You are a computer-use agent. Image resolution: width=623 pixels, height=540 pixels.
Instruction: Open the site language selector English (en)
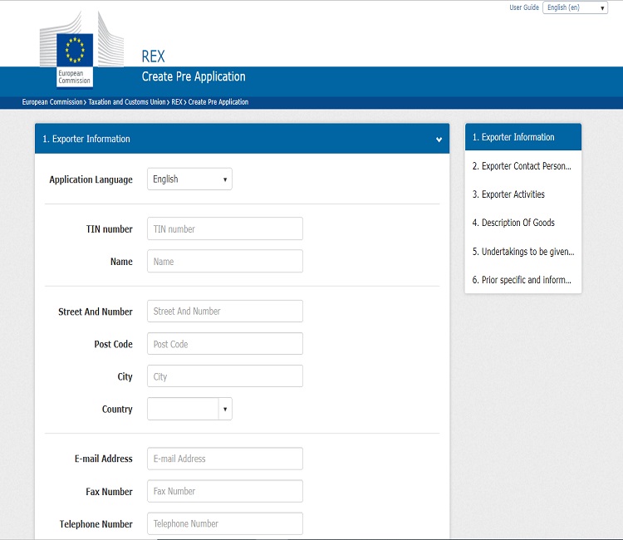coord(575,7)
